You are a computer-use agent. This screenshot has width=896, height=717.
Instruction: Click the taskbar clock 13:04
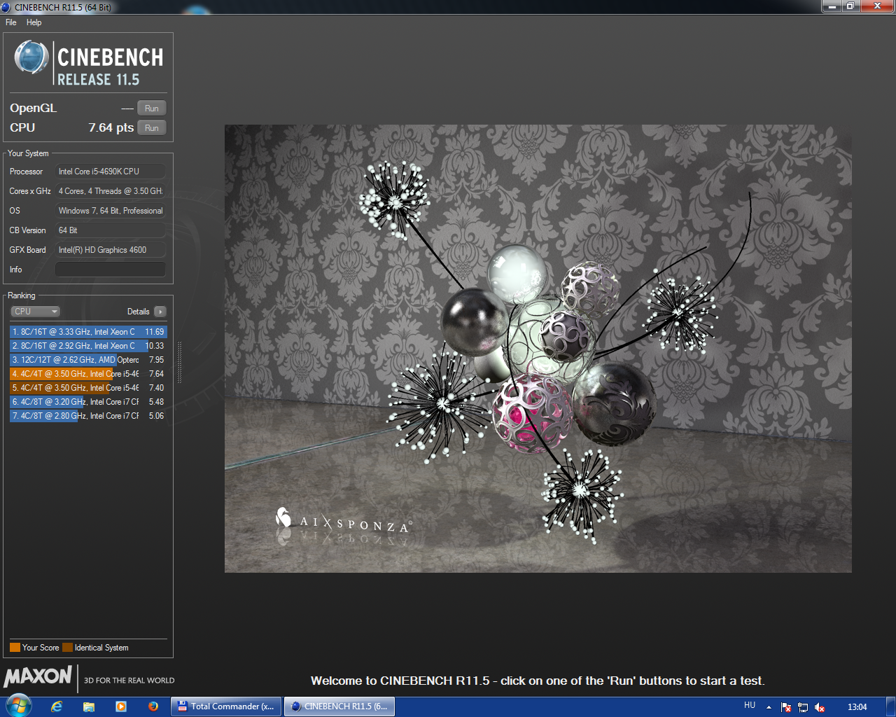[x=857, y=707]
